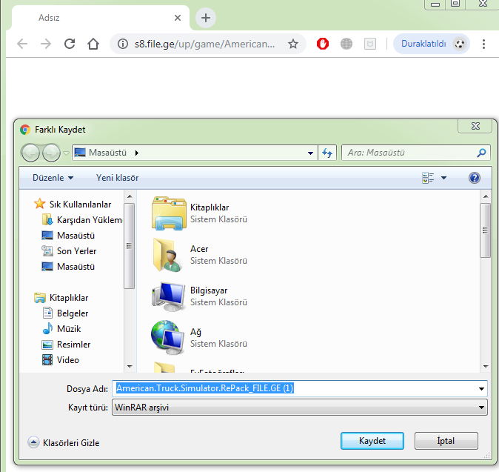
Task: Open the Düzenle menu
Action: pyautogui.click(x=53, y=178)
